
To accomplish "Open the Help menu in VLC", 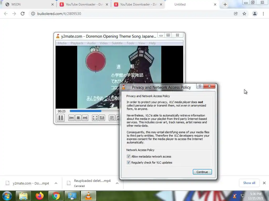I will pyautogui.click(x=152, y=43).
